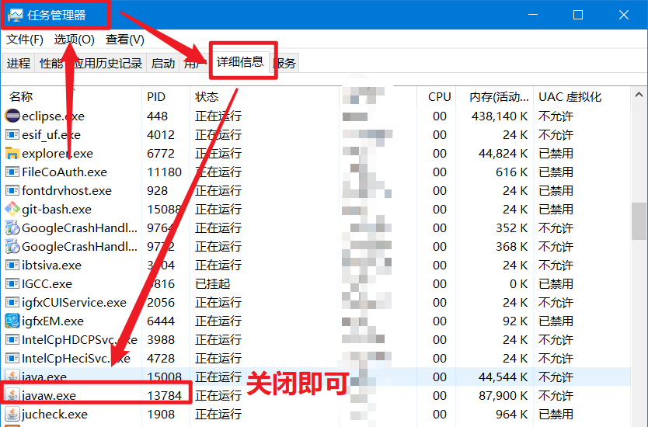The height and width of the screenshot is (427, 648).
Task: Click the Task Manager title bar icon
Action: [16, 16]
